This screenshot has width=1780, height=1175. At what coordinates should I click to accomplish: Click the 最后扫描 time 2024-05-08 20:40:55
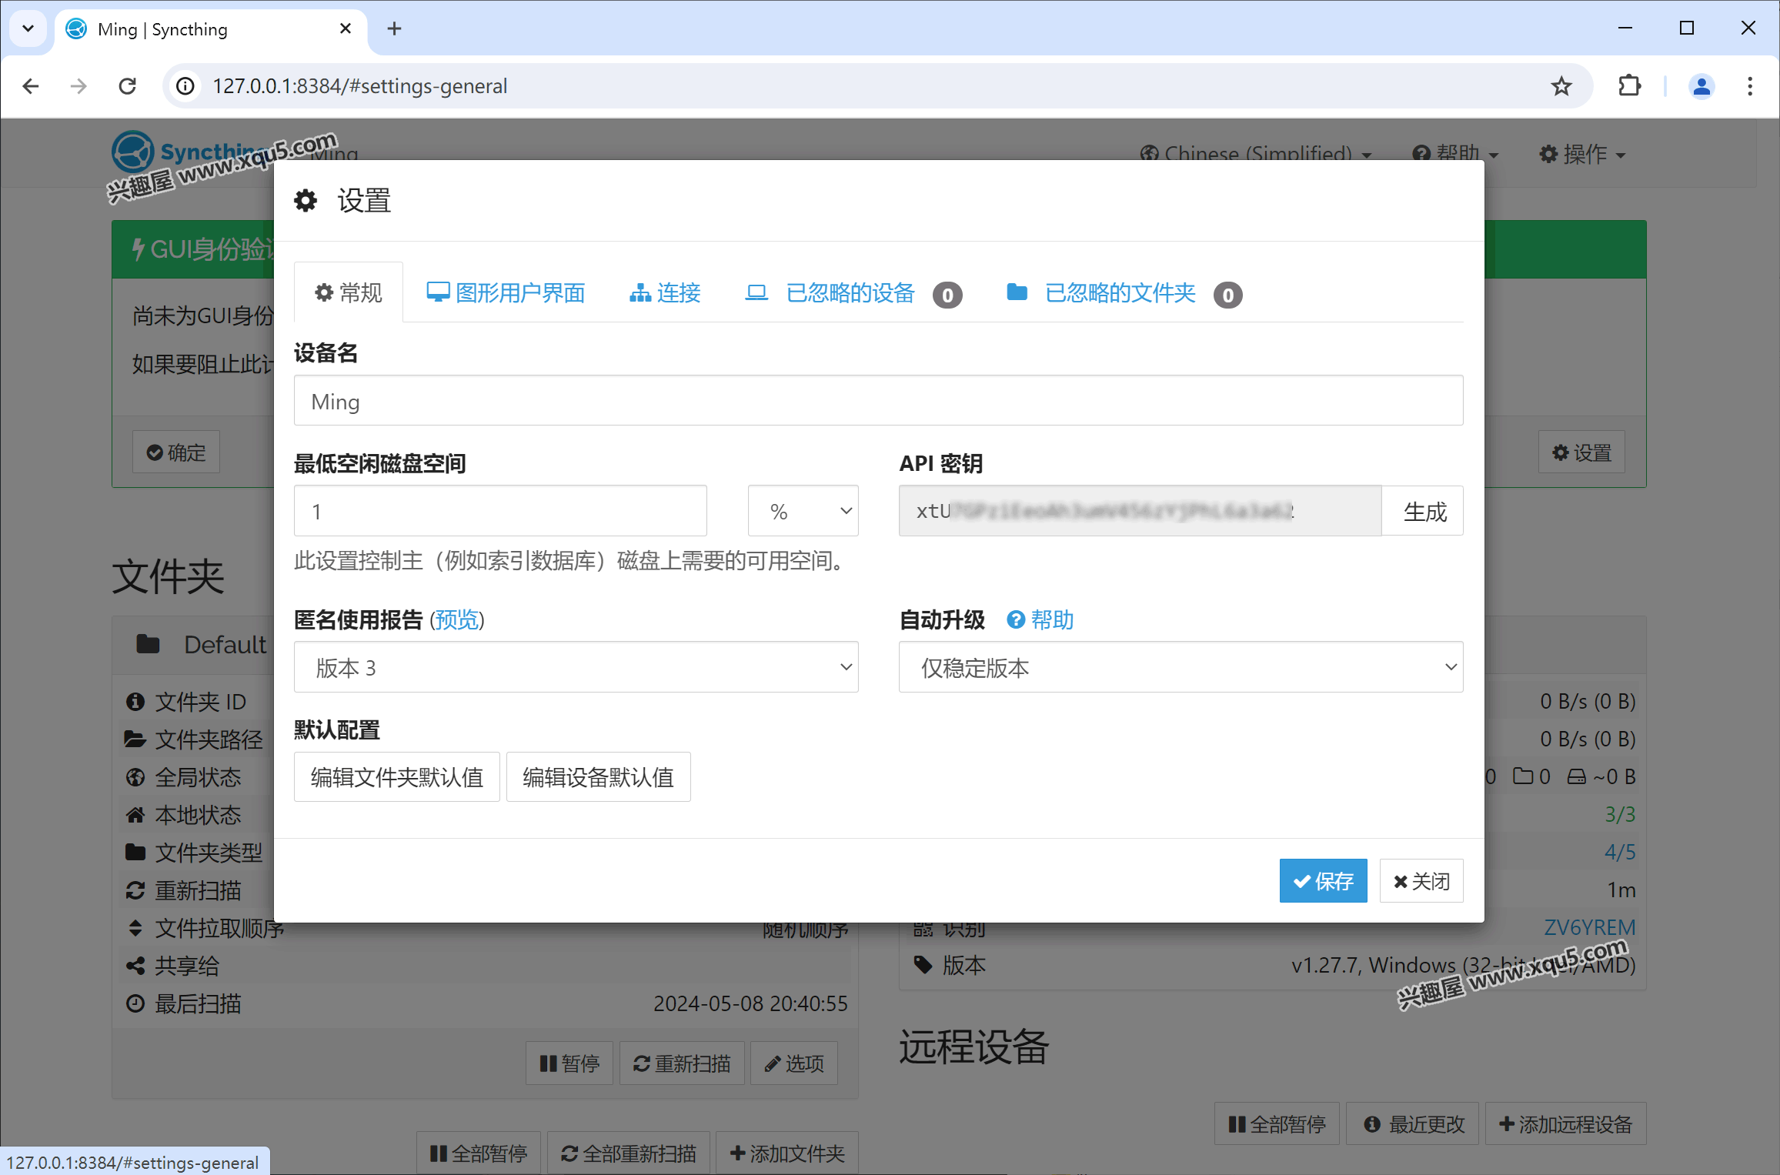click(750, 1003)
